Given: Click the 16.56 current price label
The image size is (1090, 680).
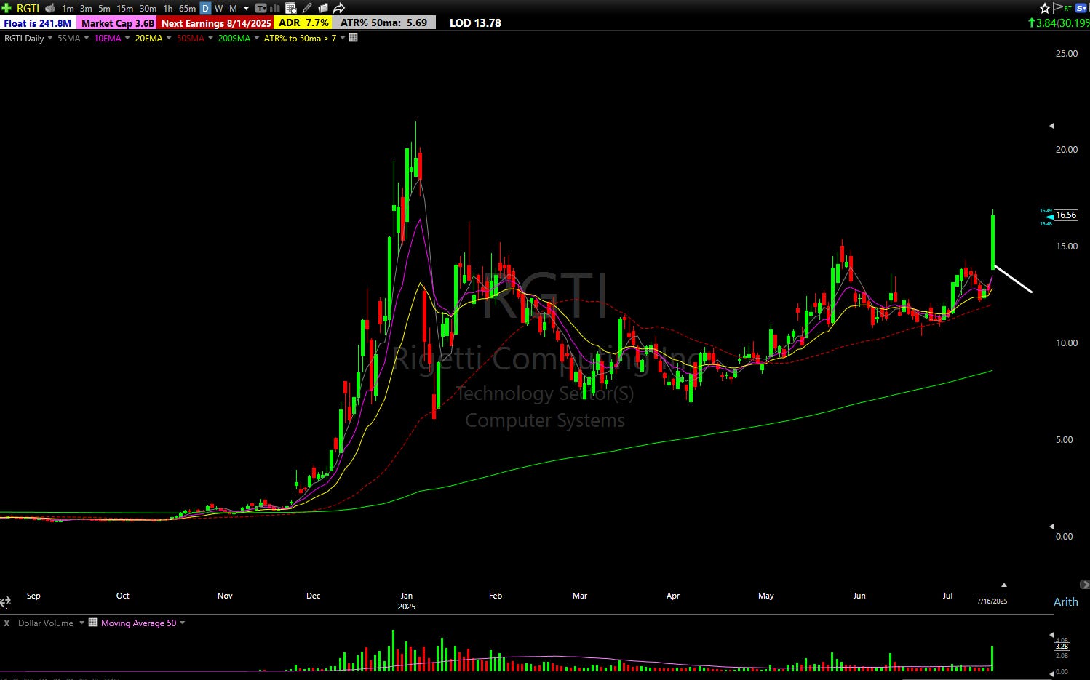Looking at the screenshot, I should [1066, 215].
